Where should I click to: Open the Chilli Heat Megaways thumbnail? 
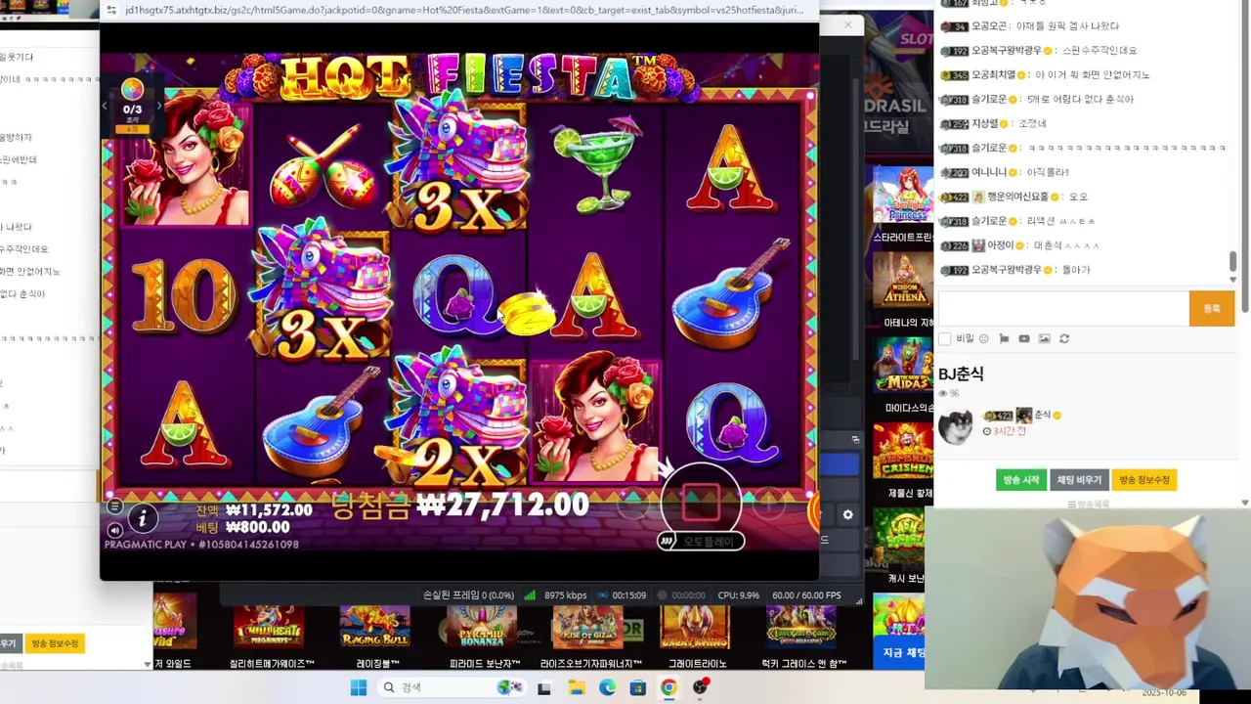tap(268, 627)
